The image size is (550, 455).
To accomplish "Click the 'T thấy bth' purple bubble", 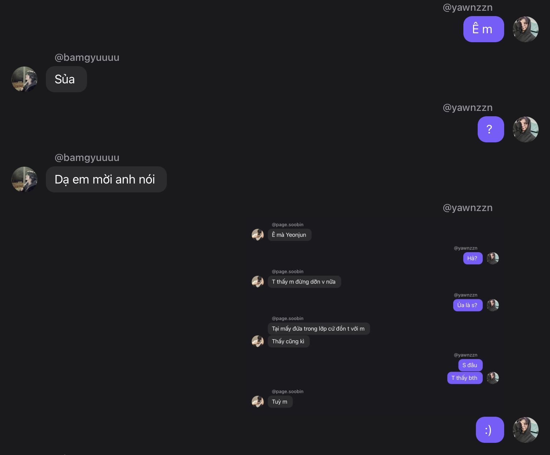I will pyautogui.click(x=465, y=378).
